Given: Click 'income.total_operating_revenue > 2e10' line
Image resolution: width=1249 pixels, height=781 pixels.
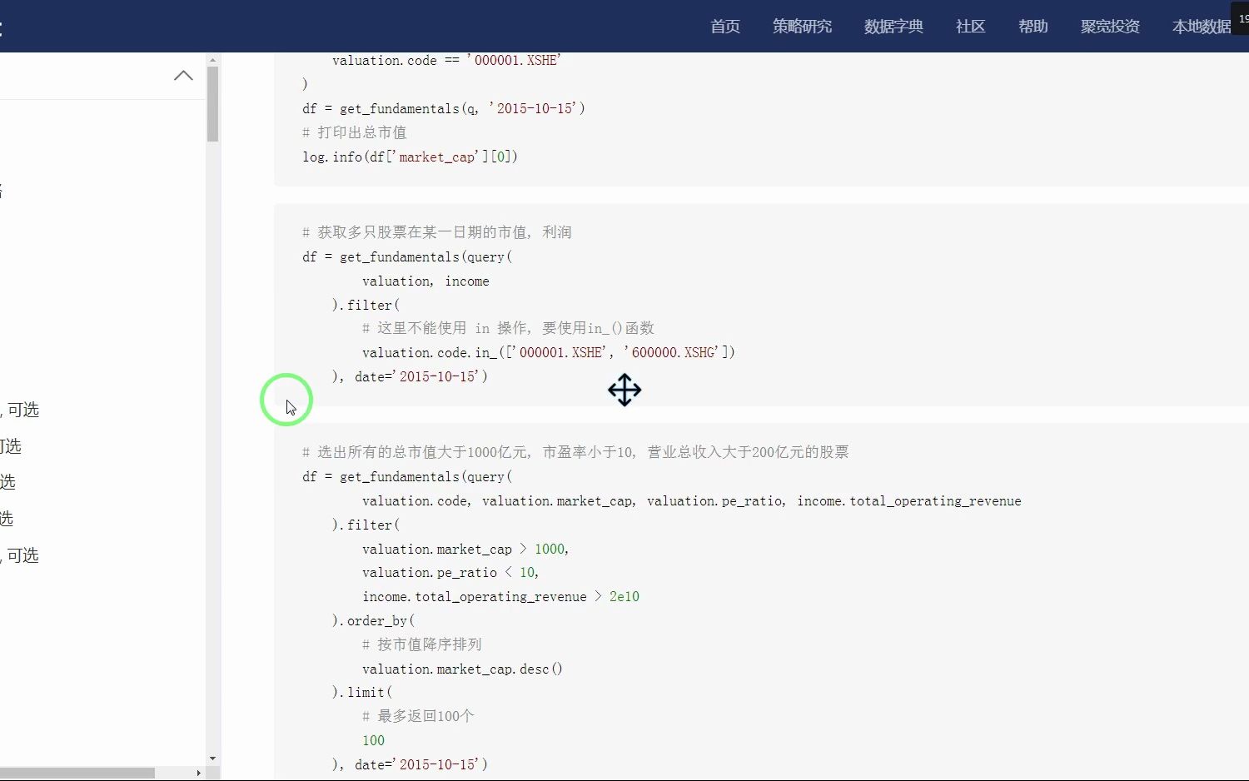Looking at the screenshot, I should 500,597.
